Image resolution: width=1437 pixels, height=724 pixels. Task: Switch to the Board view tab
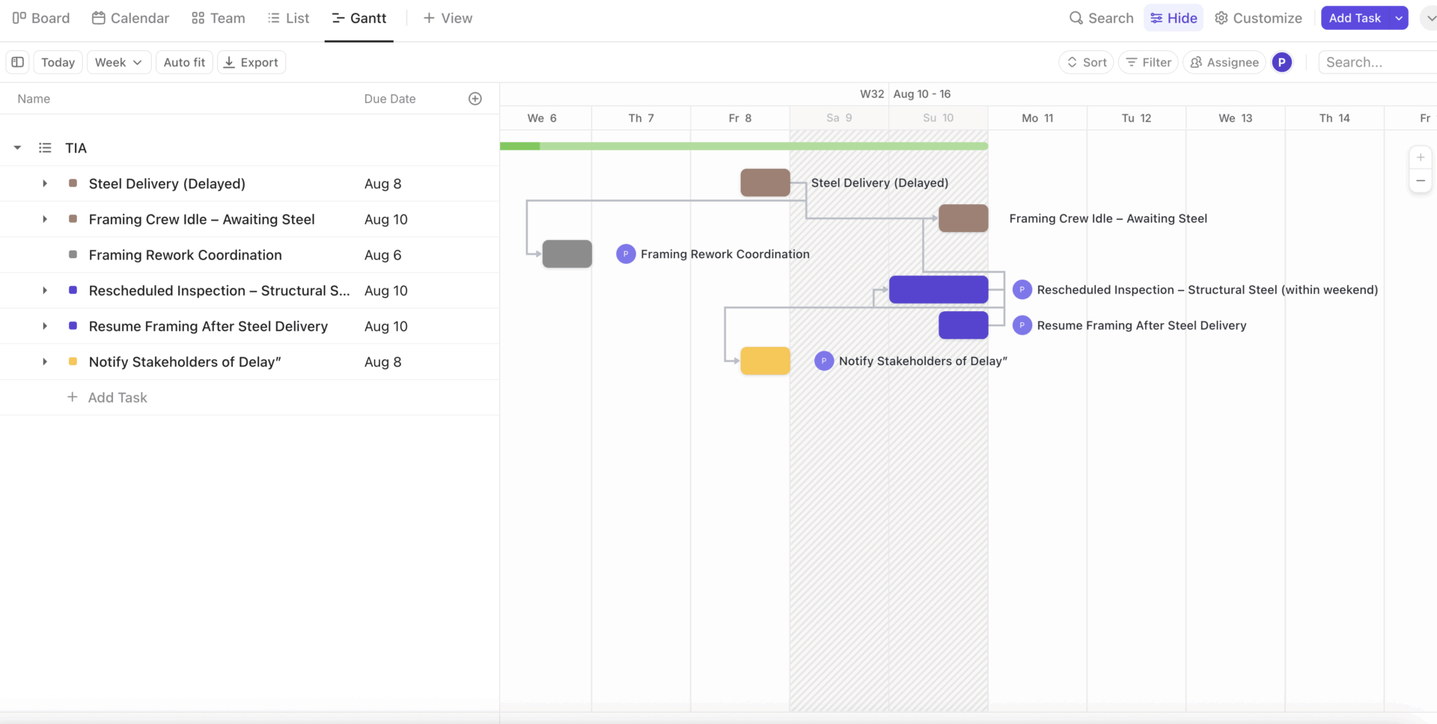coord(41,17)
